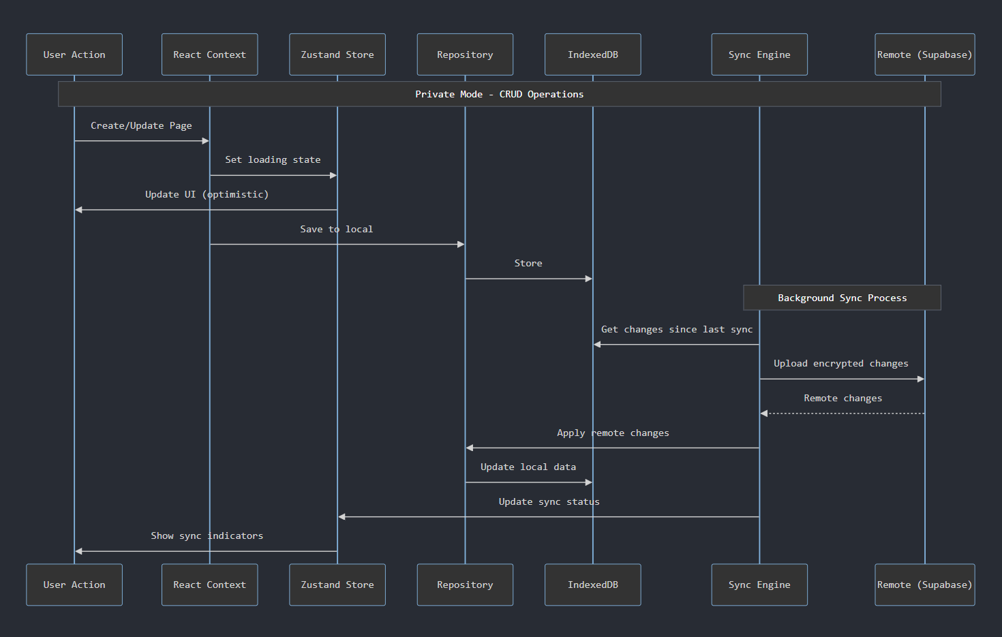
Task: Click the Get changes since last sync label
Action: (676, 329)
